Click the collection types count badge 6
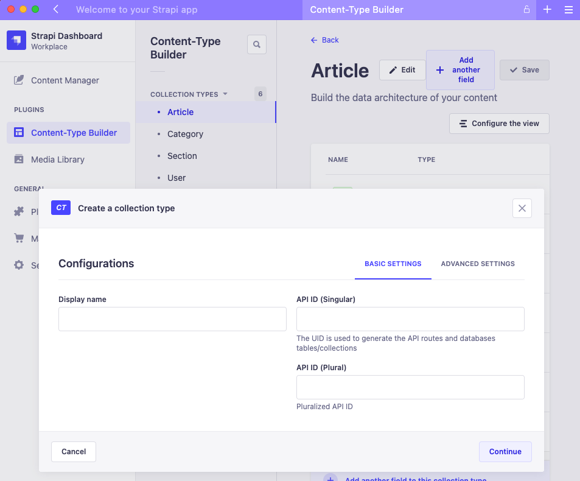 tap(260, 94)
